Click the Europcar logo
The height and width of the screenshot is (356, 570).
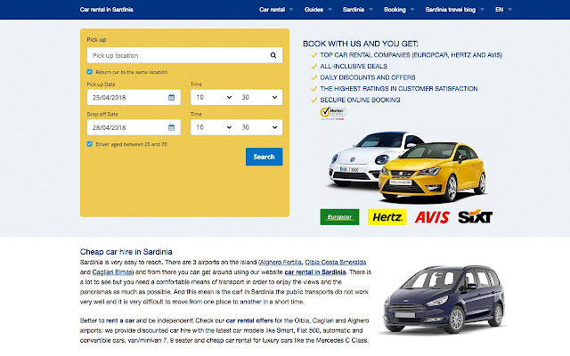(x=339, y=217)
